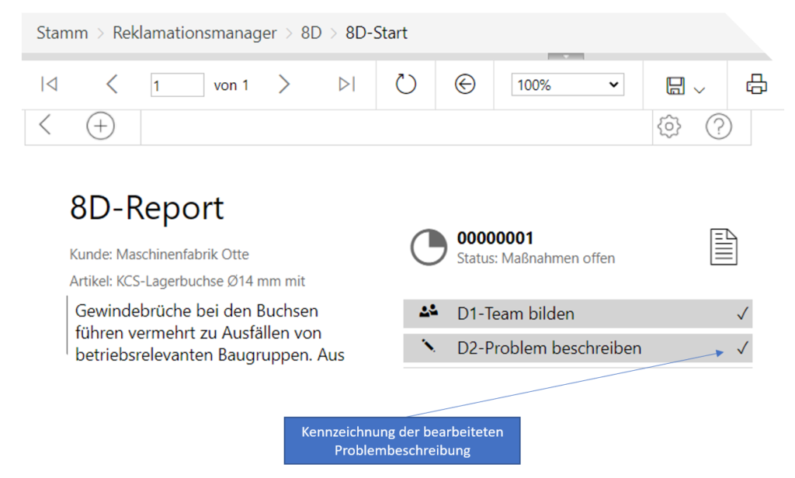The image size is (795, 478).
Task: Click the save disk icon
Action: [x=675, y=85]
